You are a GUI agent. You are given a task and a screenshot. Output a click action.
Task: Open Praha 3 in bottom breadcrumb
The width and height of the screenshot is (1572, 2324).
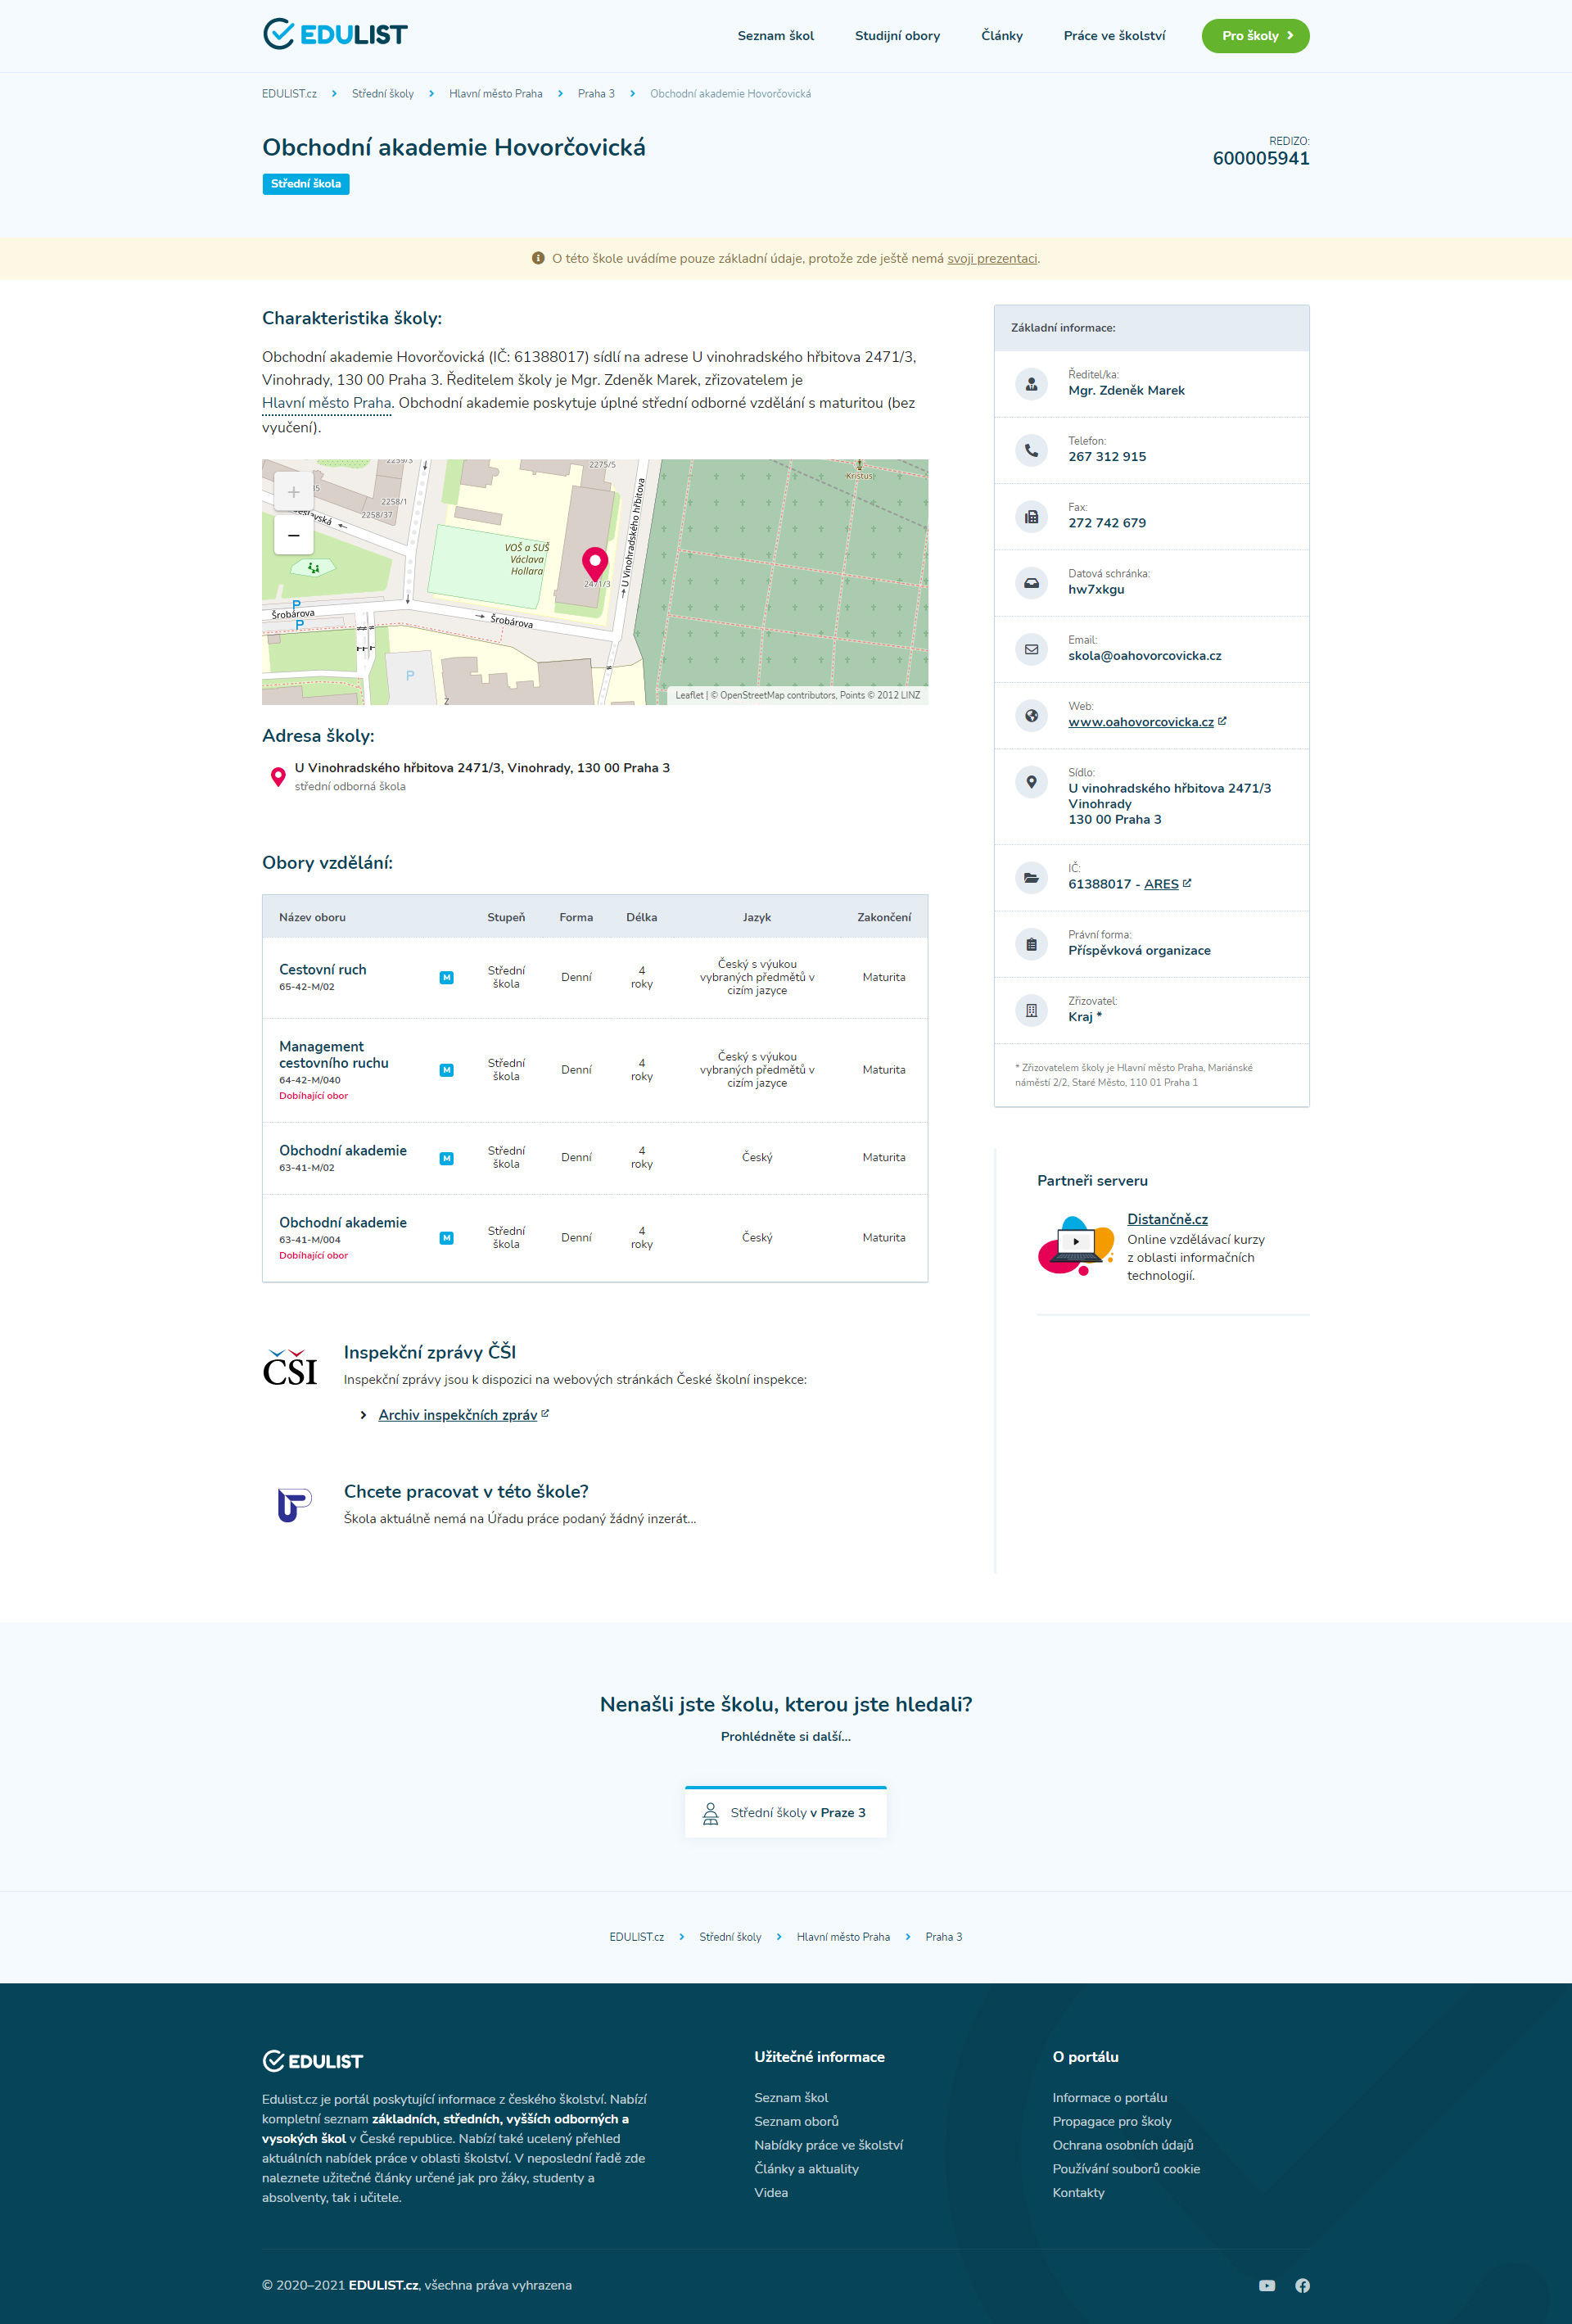(x=943, y=1937)
